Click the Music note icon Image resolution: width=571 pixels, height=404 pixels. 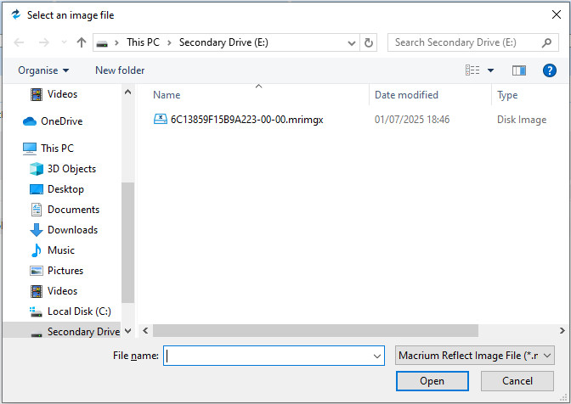point(37,250)
